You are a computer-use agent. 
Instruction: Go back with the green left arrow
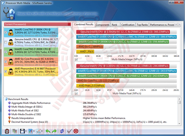pos(48,131)
